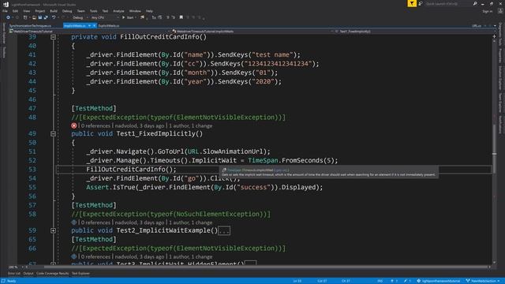Open the Build menu
The image size is (505, 284).
(54, 11)
